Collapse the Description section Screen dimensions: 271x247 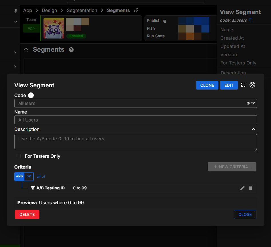pos(253,129)
